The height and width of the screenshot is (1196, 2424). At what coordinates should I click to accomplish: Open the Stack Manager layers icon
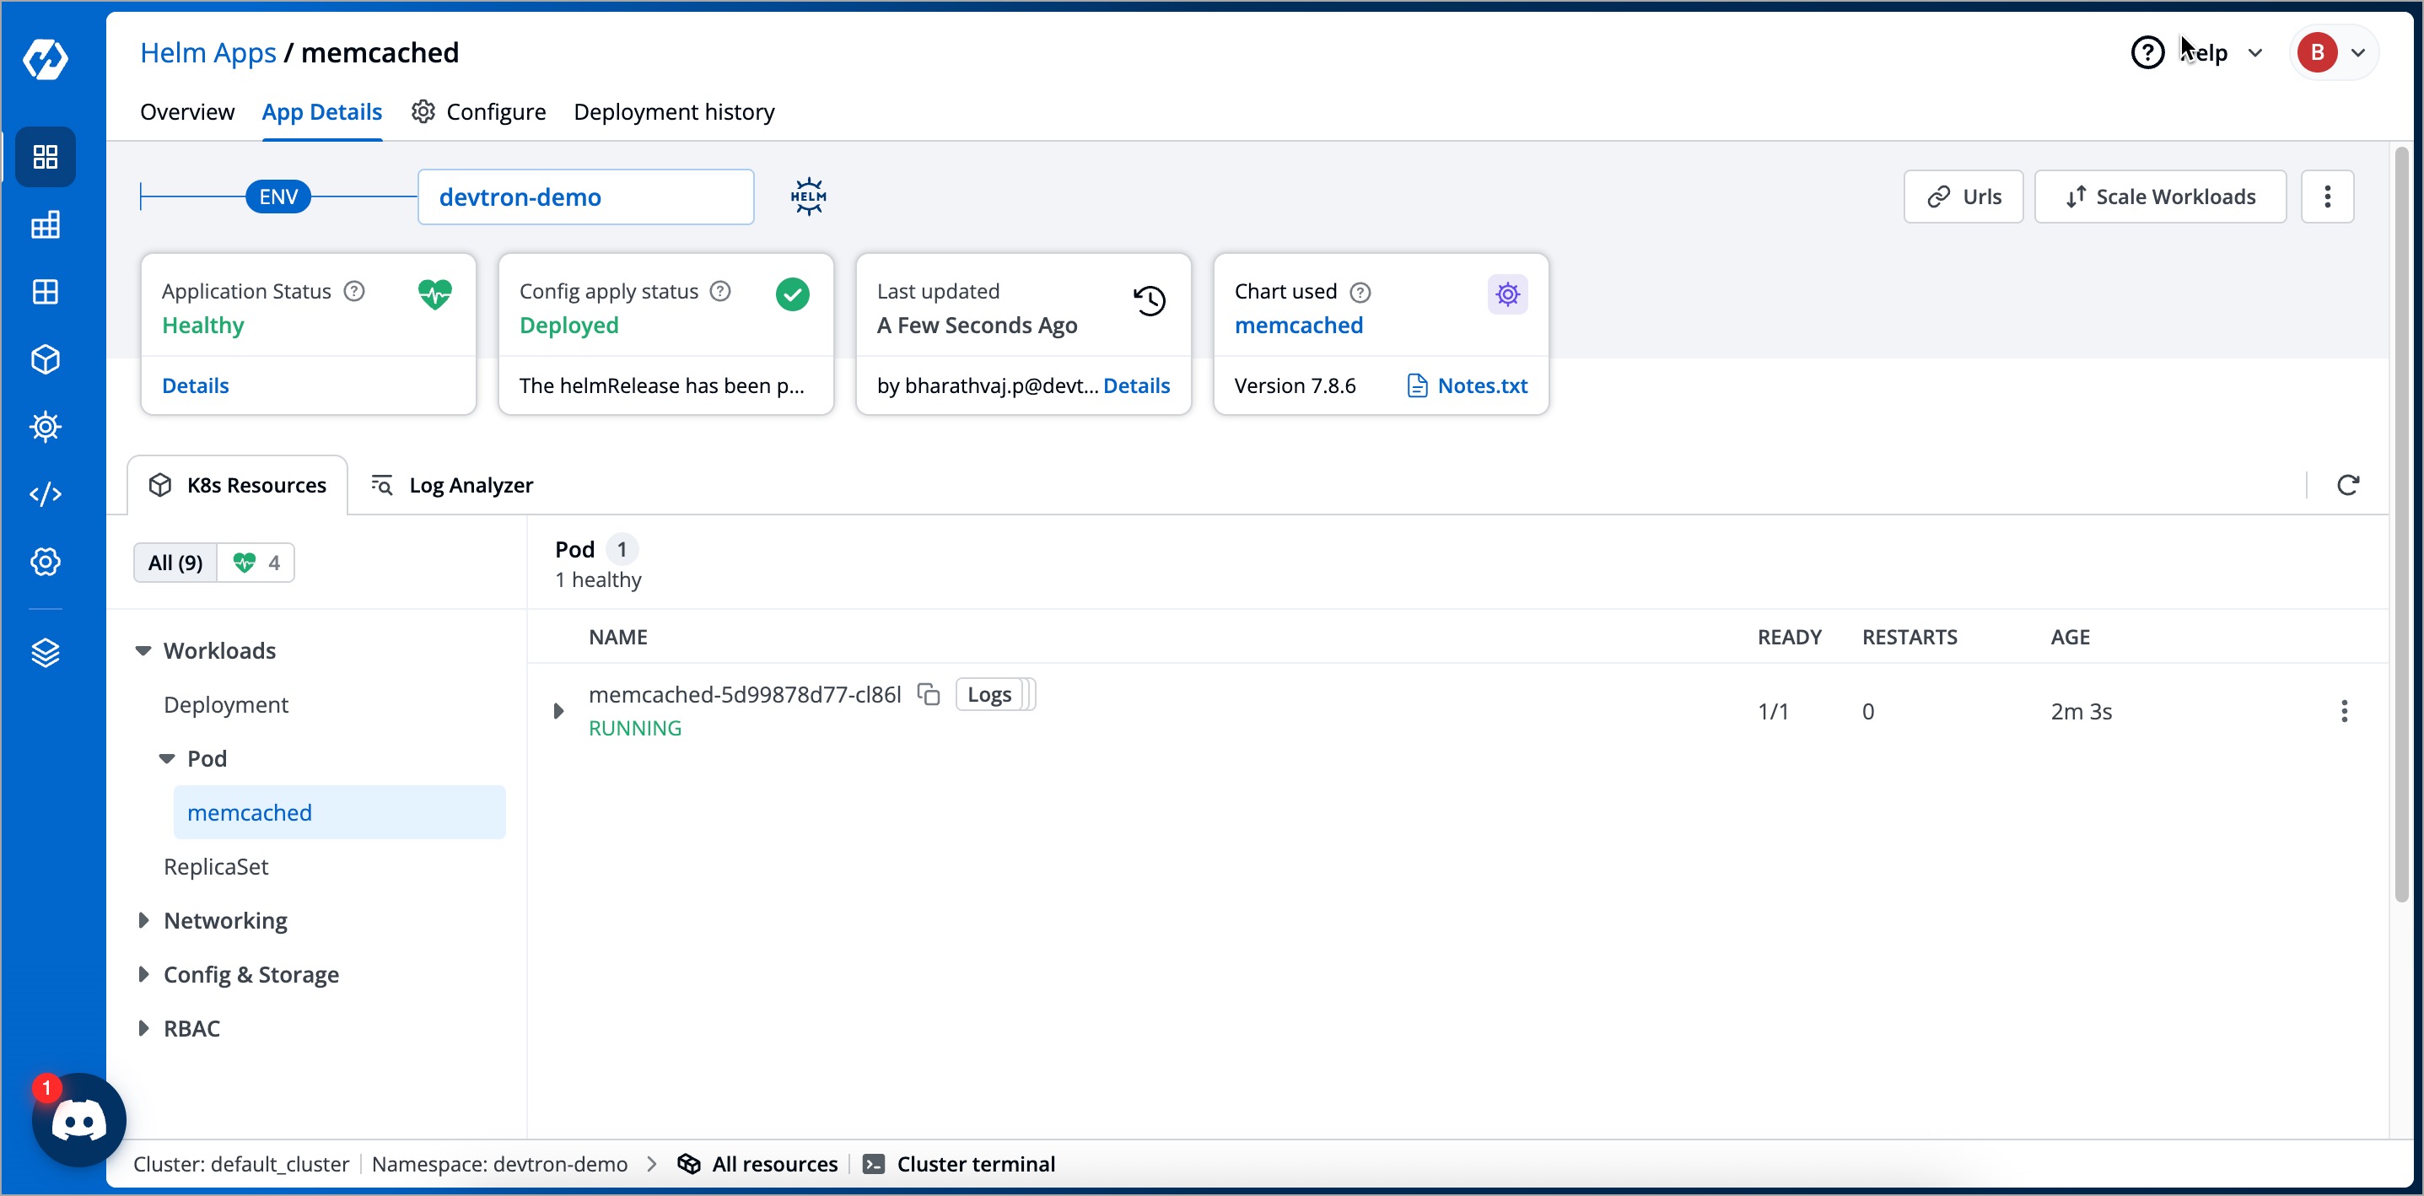pos(44,652)
